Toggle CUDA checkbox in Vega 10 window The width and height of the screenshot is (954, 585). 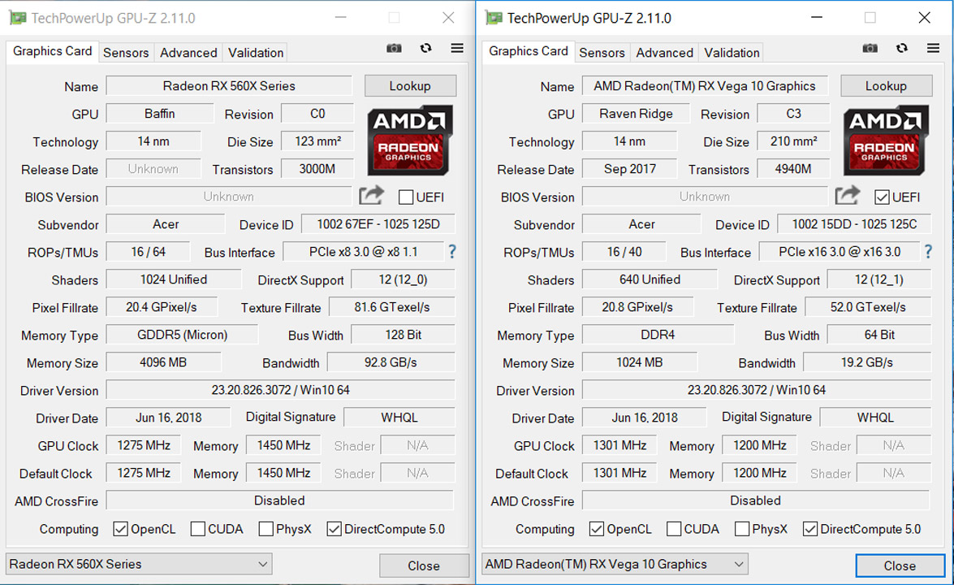tap(674, 529)
